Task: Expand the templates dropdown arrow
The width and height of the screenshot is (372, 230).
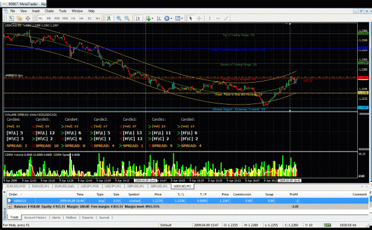Action: (182, 18)
